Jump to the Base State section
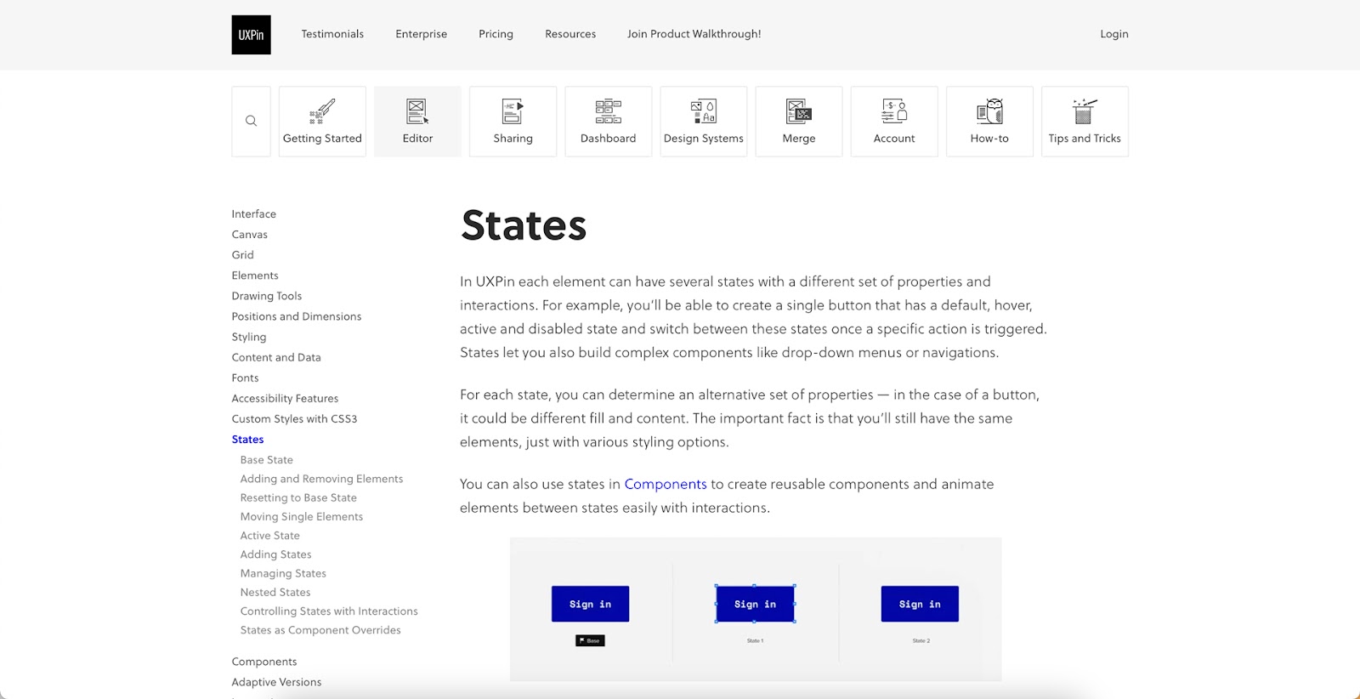This screenshot has height=699, width=1360. coord(267,460)
